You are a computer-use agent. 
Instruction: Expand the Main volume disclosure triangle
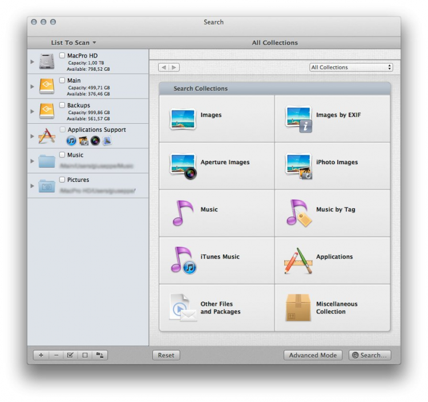click(x=32, y=86)
